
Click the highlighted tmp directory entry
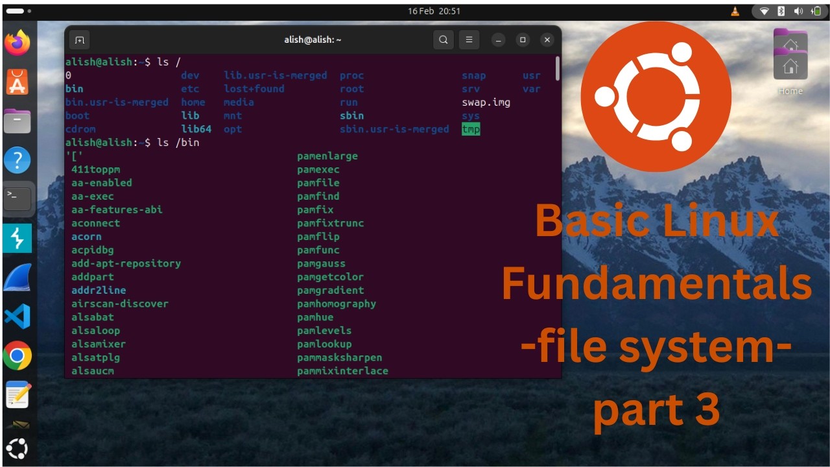coord(471,129)
